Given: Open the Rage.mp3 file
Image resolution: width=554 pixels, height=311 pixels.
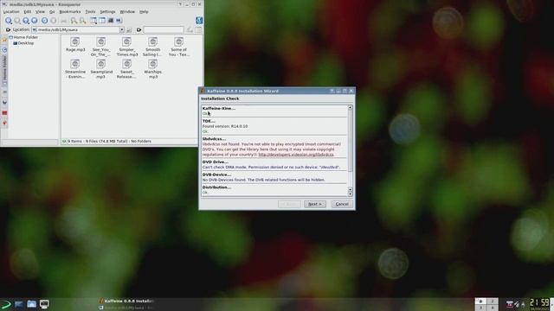Looking at the screenshot, I should click(x=75, y=44).
